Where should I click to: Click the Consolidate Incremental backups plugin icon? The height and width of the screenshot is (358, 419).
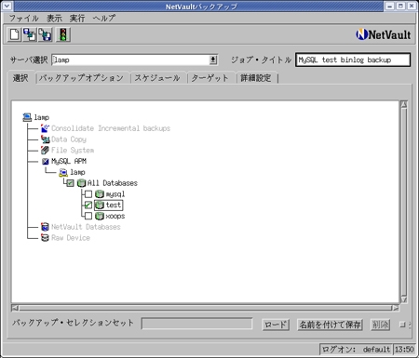click(46, 128)
